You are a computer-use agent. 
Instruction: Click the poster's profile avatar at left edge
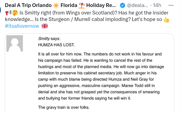tap(1, 10)
